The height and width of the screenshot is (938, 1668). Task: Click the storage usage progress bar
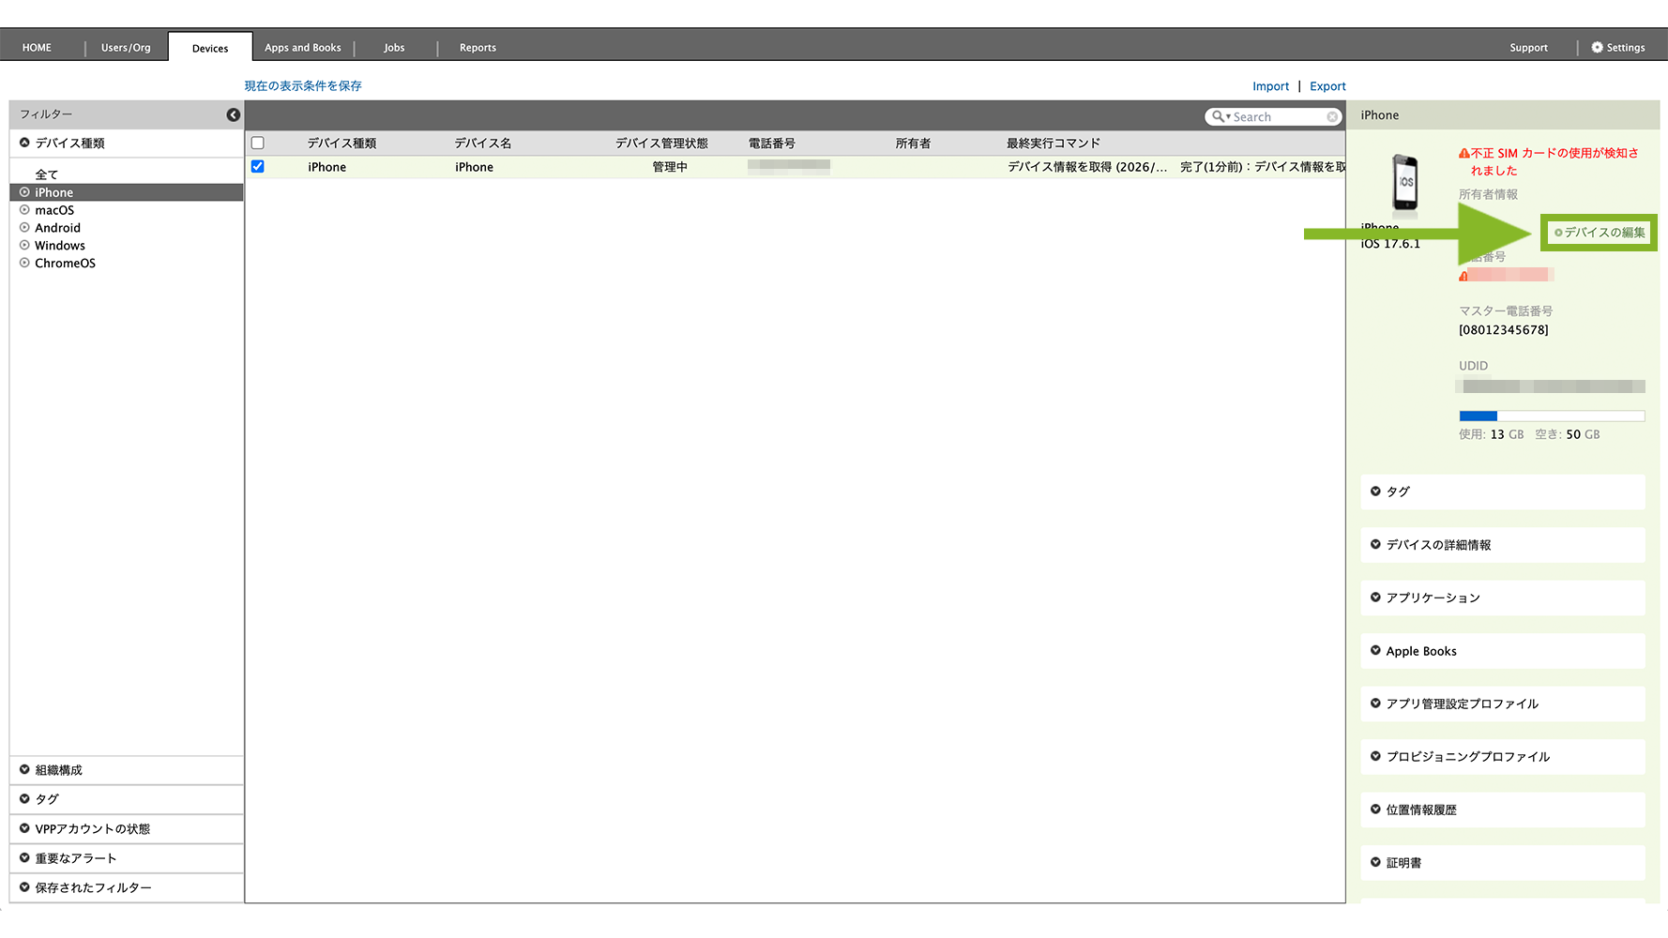pos(1552,416)
